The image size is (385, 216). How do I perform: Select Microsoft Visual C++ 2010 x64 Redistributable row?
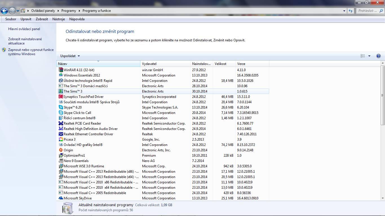click(163, 187)
